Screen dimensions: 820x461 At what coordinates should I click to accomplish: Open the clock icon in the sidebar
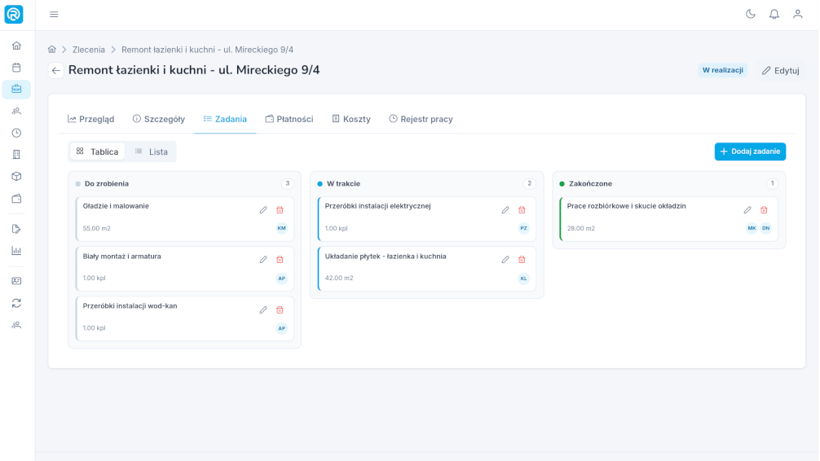[17, 133]
